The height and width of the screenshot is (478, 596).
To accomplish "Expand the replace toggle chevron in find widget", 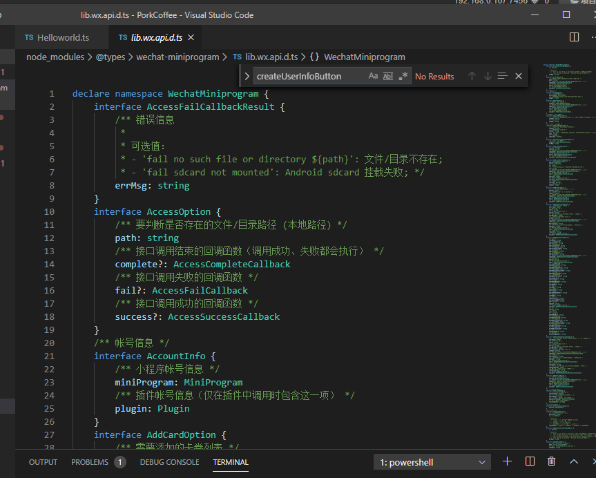I will click(247, 76).
